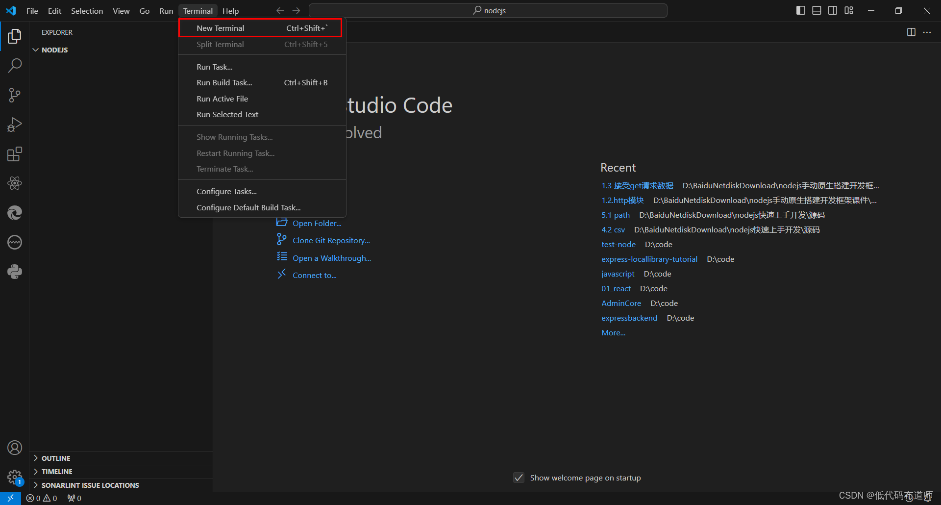Open recent folder 01_react
This screenshot has height=505, width=941.
[x=616, y=288]
